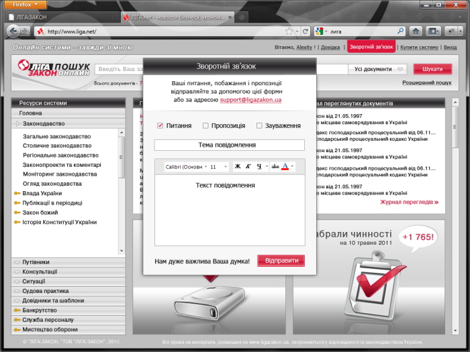Viewport: 470px width, 352px height.
Task: Click the support@ligazakon.ua email link
Action: click(250, 100)
